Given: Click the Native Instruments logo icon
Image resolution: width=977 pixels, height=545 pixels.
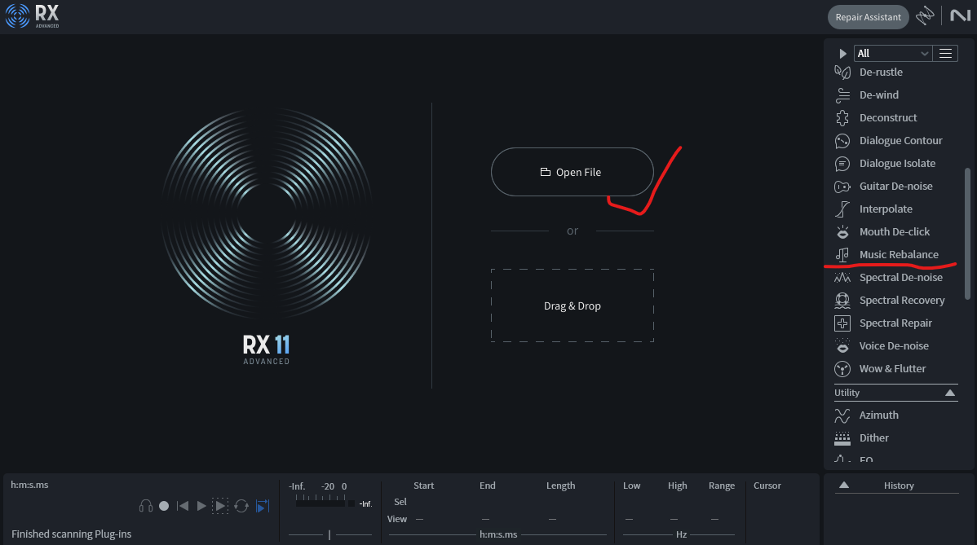Looking at the screenshot, I should point(960,15).
